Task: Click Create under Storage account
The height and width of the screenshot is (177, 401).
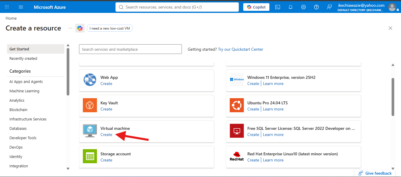Action: click(x=106, y=160)
